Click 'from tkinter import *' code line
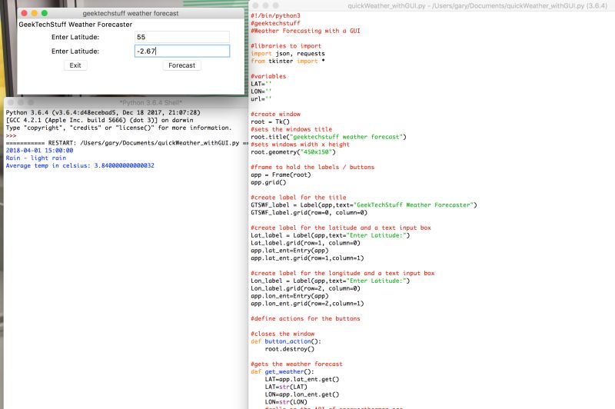Image resolution: width=615 pixels, height=409 pixels. click(288, 62)
